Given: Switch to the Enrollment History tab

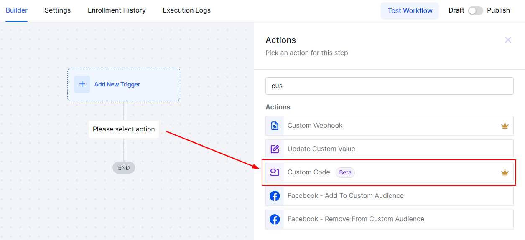Looking at the screenshot, I should click(117, 10).
